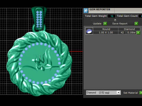The width and height of the screenshot is (142, 106).
Task: Click the green arrow beside 0.16tw
Action: [x=138, y=33]
